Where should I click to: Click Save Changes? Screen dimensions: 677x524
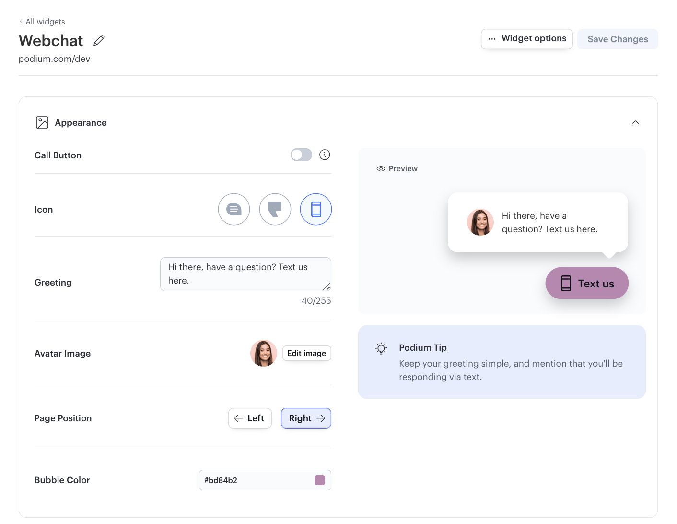point(618,39)
